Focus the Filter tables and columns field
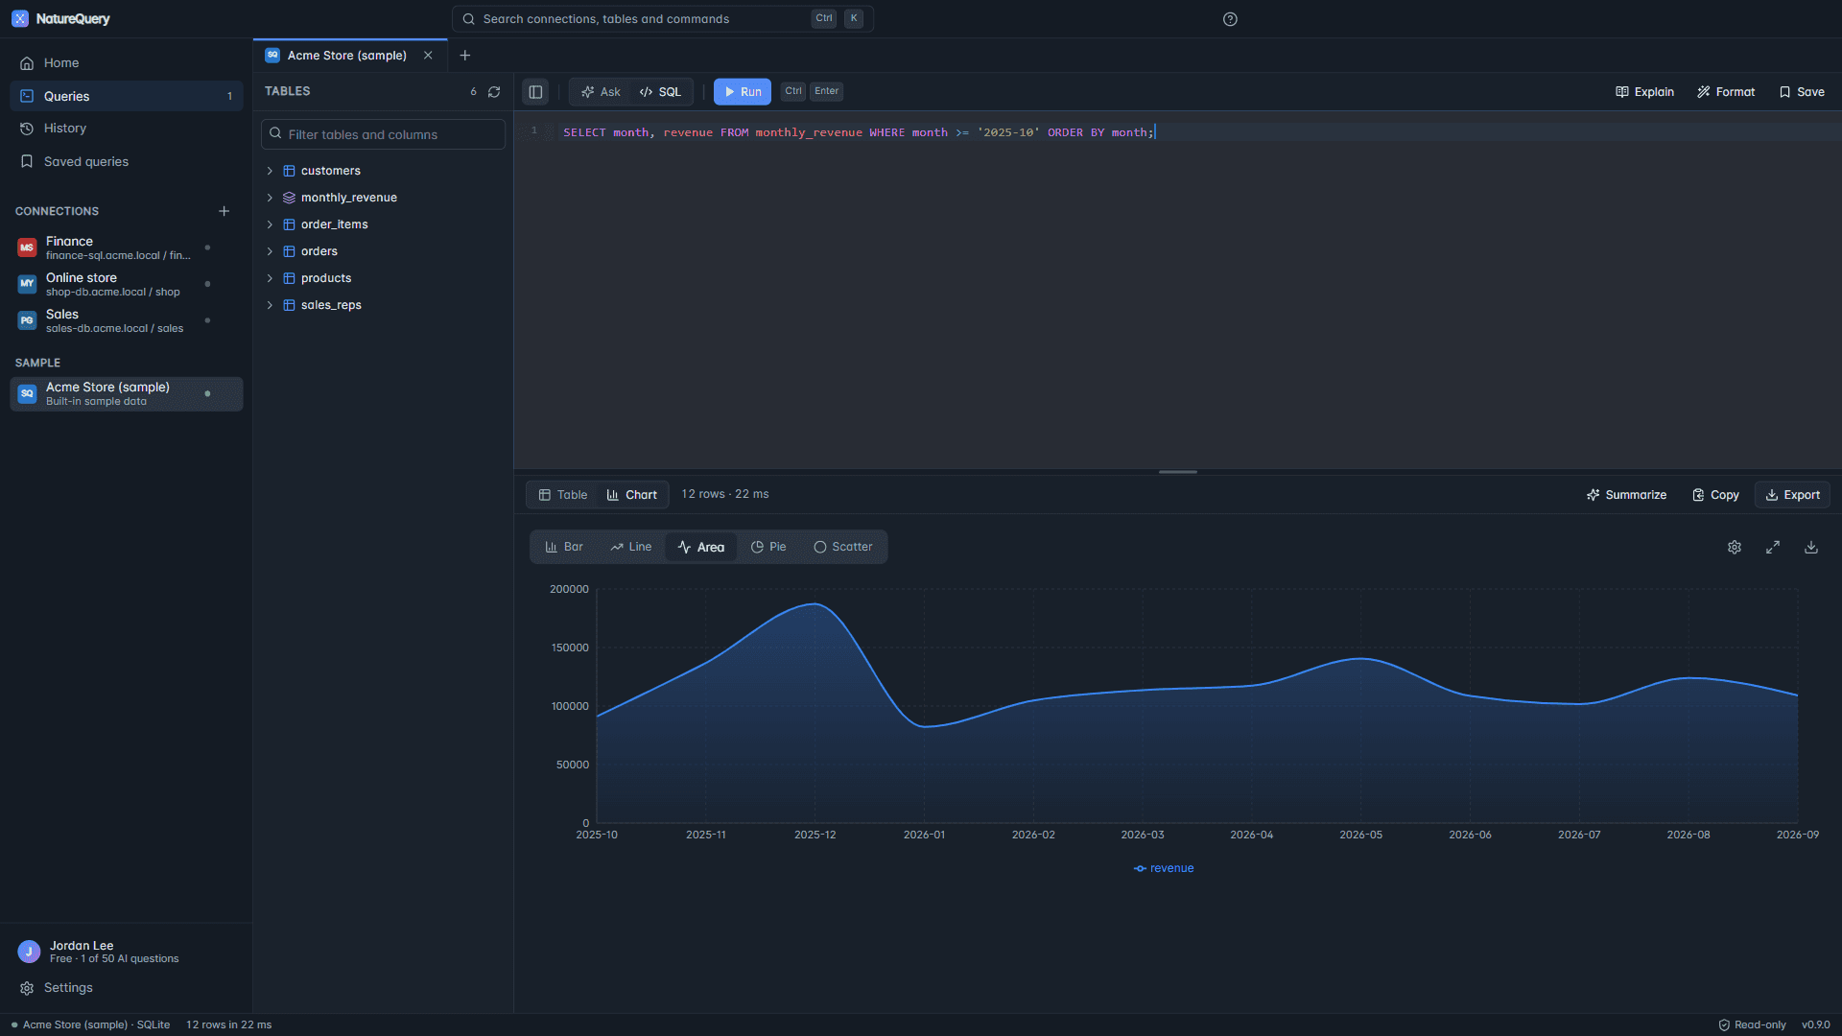 (x=383, y=134)
